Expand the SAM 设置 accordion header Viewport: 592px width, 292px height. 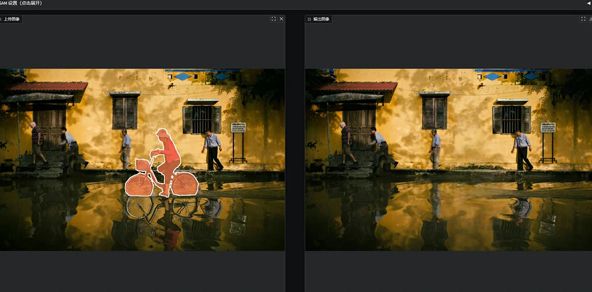pos(21,3)
